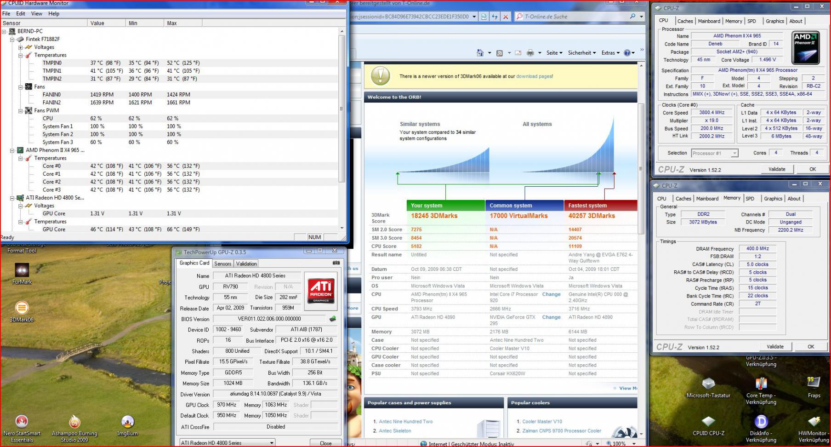This screenshot has width=831, height=447.
Task: Collapse the Fans PWM node
Action: 21,111
